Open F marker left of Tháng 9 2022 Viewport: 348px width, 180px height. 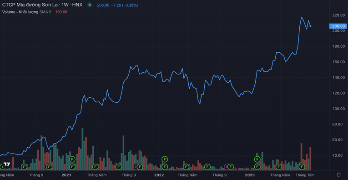coord(207,167)
